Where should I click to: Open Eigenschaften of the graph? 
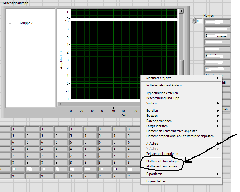pos(156,181)
